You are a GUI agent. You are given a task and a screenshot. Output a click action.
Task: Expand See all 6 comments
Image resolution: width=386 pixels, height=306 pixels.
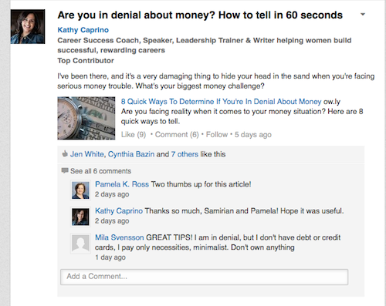click(100, 171)
